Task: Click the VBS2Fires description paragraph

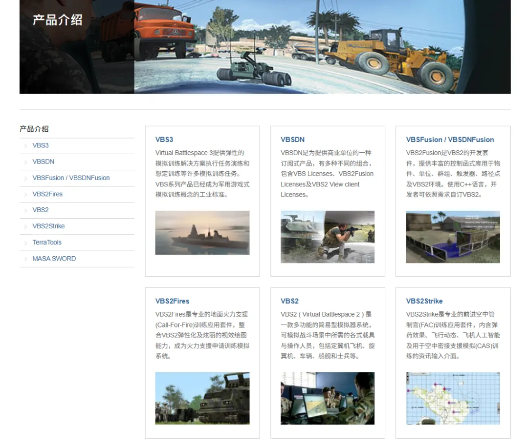Action: coord(202,335)
